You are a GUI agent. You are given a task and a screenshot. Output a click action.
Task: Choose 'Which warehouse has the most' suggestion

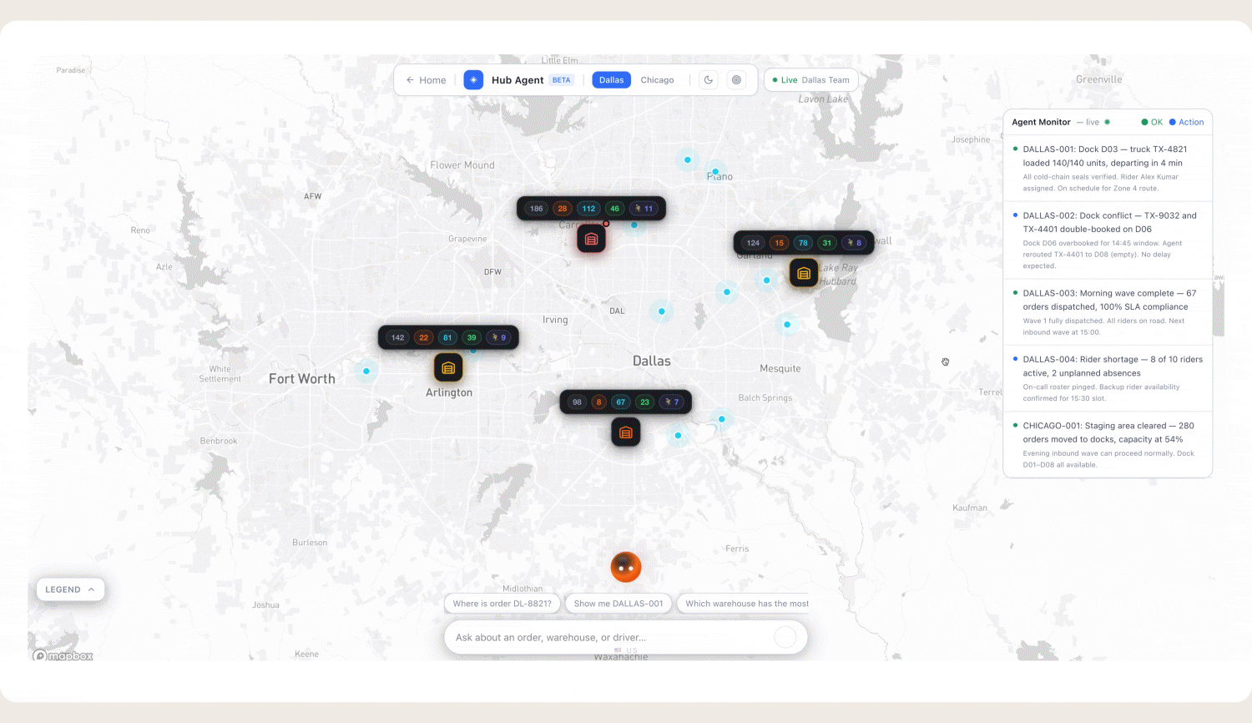(x=743, y=604)
